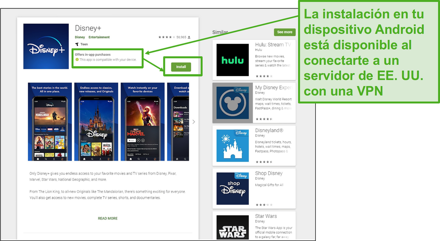Open the 'Shop Disney' app title
This screenshot has width=440, height=241.
(269, 174)
